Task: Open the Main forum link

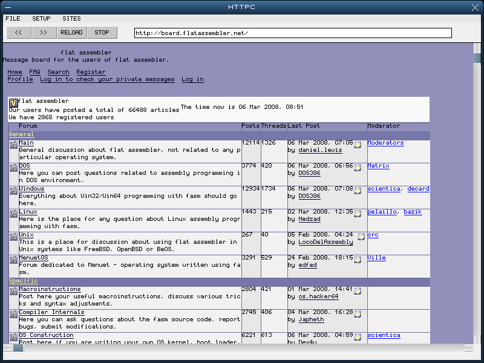Action: [26, 143]
